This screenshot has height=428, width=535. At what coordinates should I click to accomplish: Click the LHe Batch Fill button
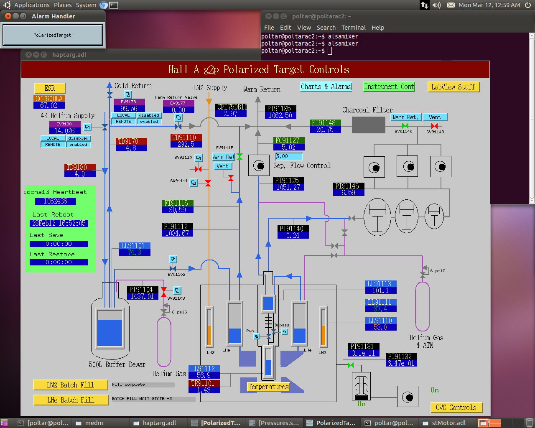70,400
